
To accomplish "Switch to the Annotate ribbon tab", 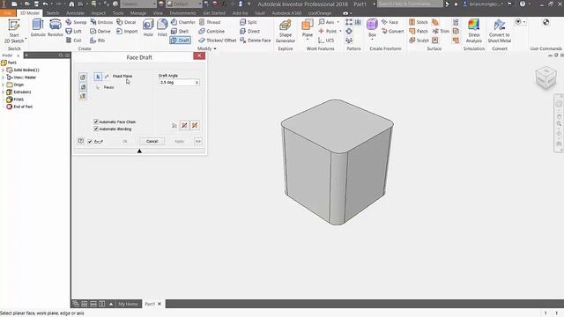I will [x=75, y=13].
